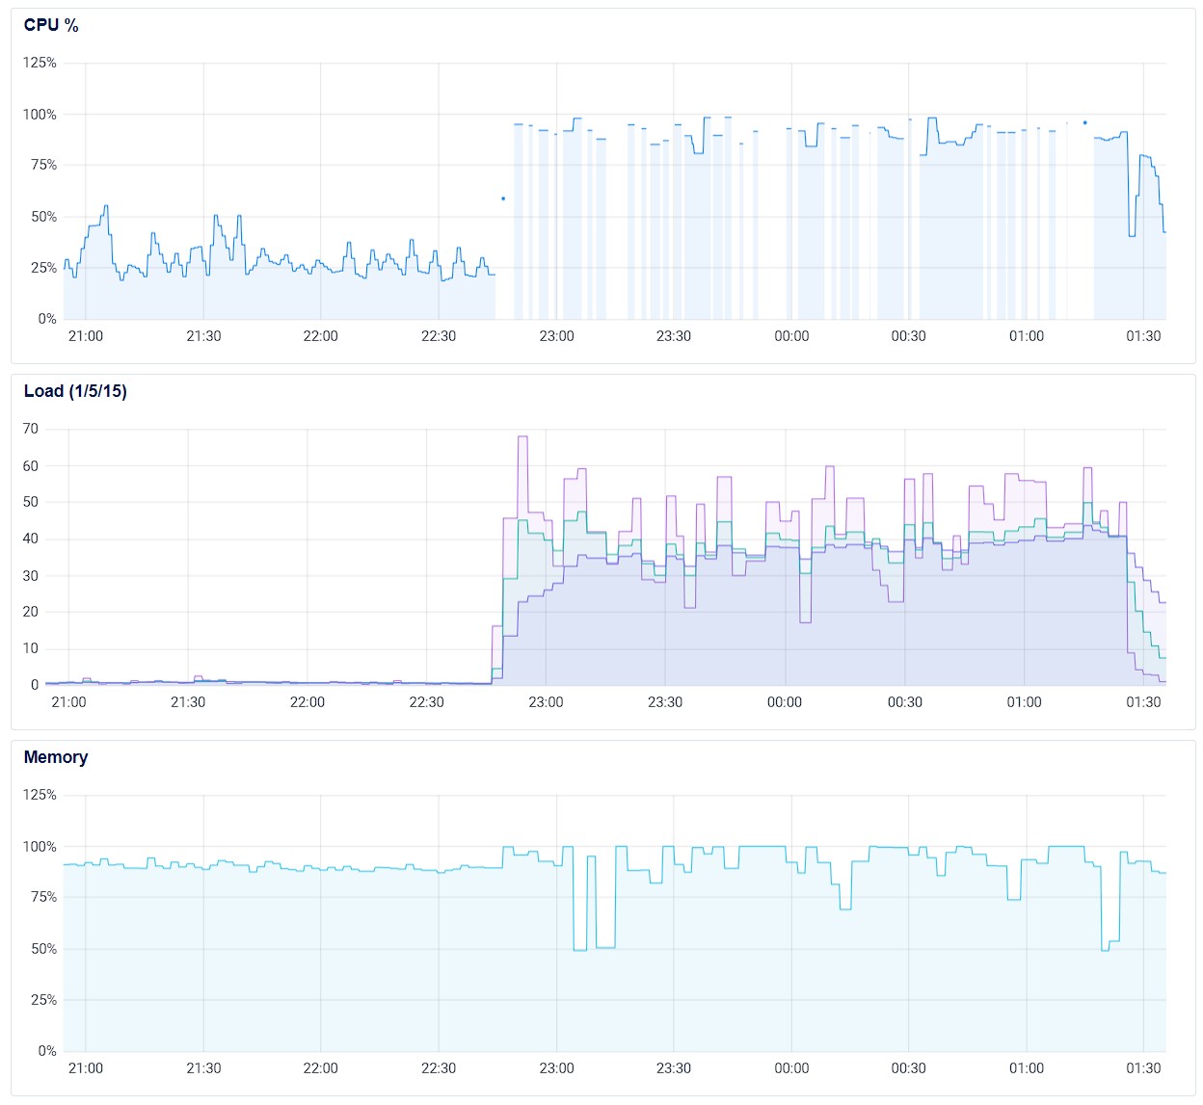The width and height of the screenshot is (1203, 1105).
Task: Click the 23:30 time label under CPU chart
Action: coord(674,336)
